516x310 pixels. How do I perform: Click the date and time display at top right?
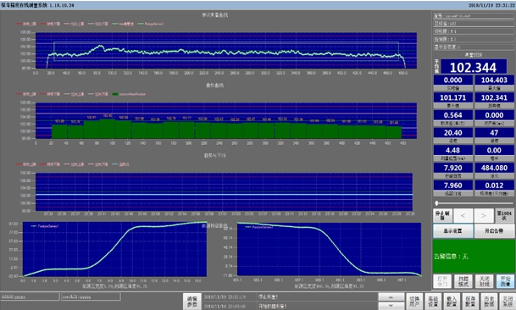pos(491,5)
